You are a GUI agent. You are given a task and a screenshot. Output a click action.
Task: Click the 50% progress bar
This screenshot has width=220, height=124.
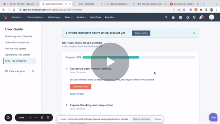(x=139, y=57)
